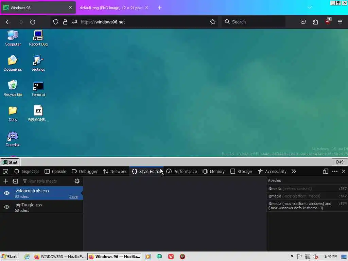Reload the current page

coord(33,22)
